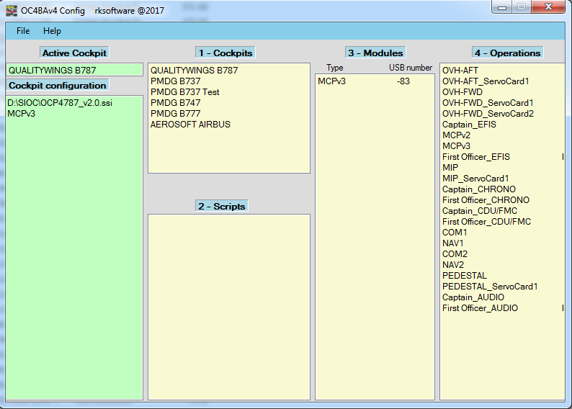Select OVH-FWD_ServoCard2 operation
The width and height of the screenshot is (572, 409).
(x=488, y=114)
